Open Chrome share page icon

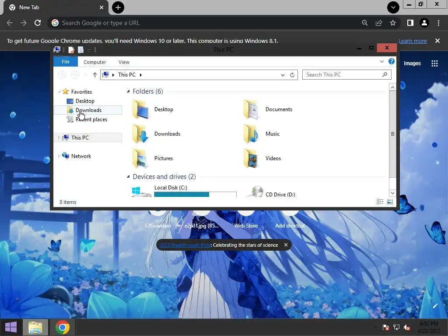tap(379, 23)
